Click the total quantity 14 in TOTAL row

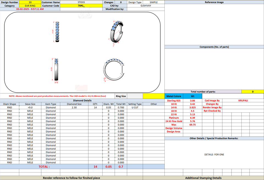[x=95, y=167]
